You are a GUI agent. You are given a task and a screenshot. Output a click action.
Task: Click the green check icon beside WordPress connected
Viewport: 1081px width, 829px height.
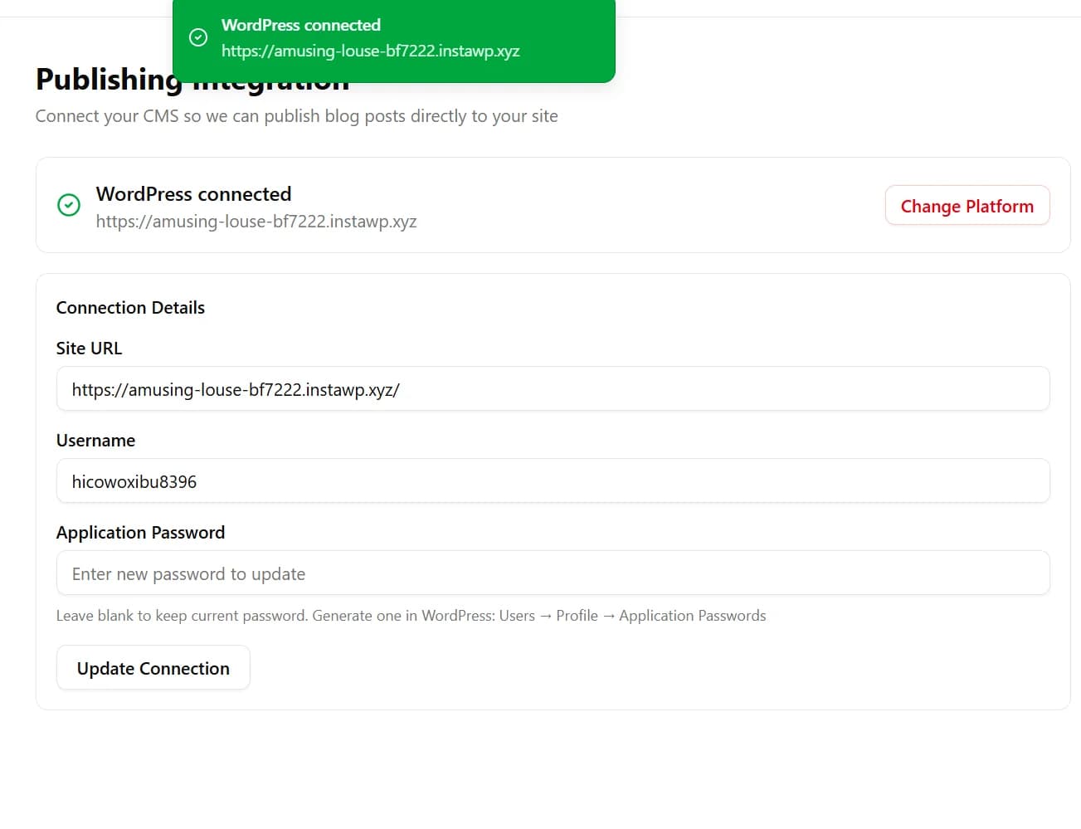pyautogui.click(x=69, y=205)
